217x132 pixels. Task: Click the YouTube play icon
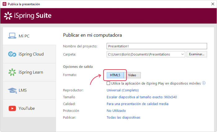12,109
